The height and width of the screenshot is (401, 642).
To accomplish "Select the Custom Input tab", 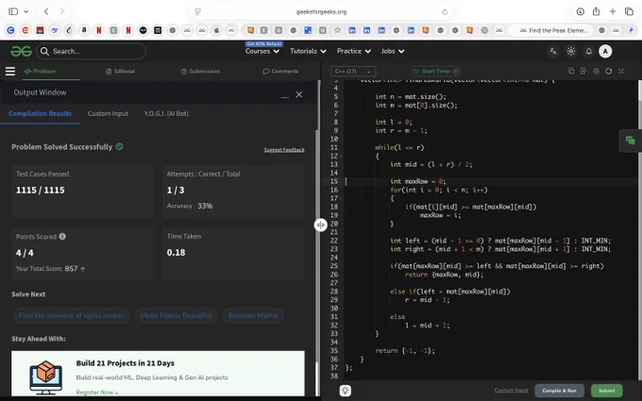I will click(x=108, y=114).
